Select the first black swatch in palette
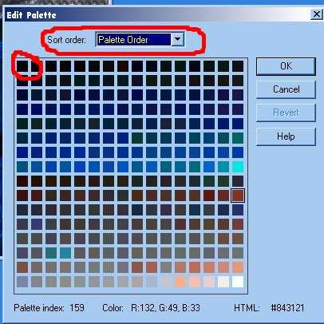The image size is (324, 324). pos(22,66)
